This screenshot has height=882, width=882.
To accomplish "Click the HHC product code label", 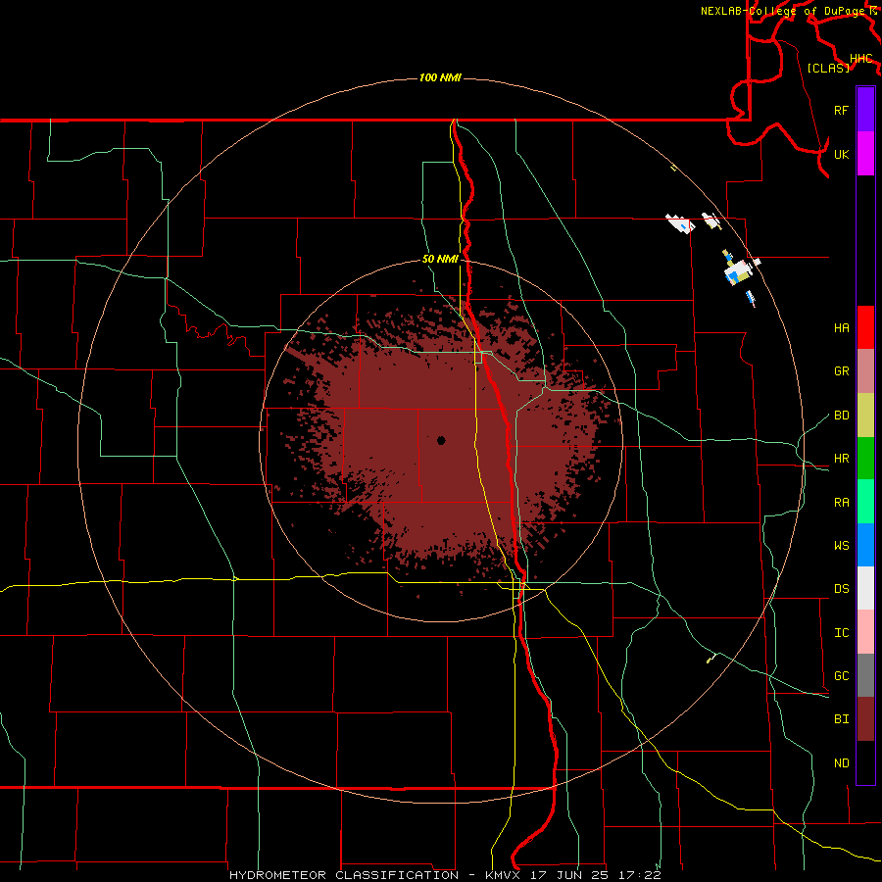I will coord(860,59).
